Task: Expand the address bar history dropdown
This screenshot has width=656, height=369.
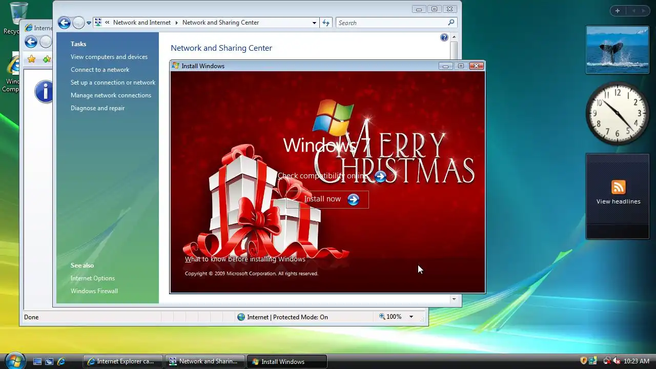Action: 314,23
